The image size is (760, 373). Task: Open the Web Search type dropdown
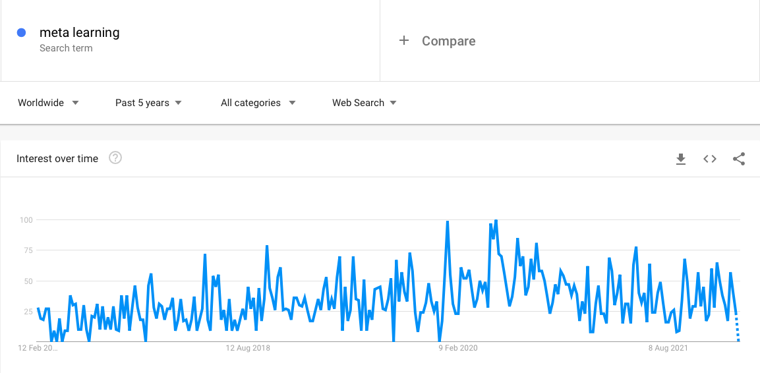364,103
